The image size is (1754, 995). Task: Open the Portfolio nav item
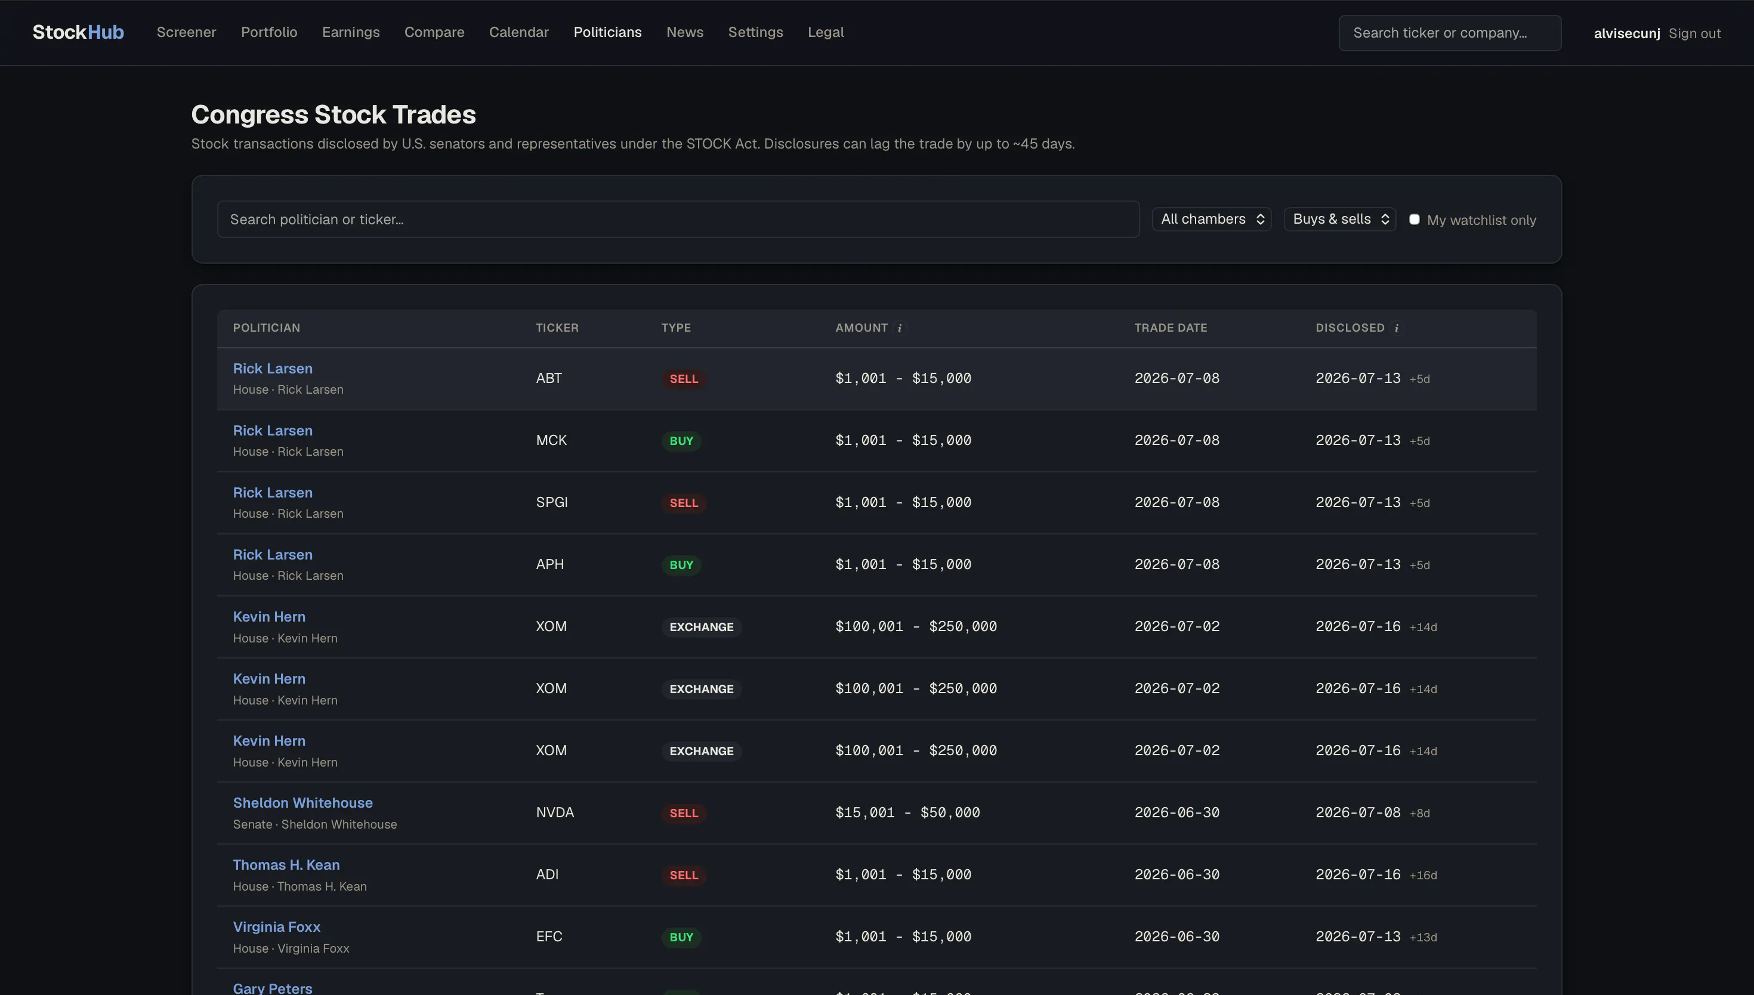(269, 32)
